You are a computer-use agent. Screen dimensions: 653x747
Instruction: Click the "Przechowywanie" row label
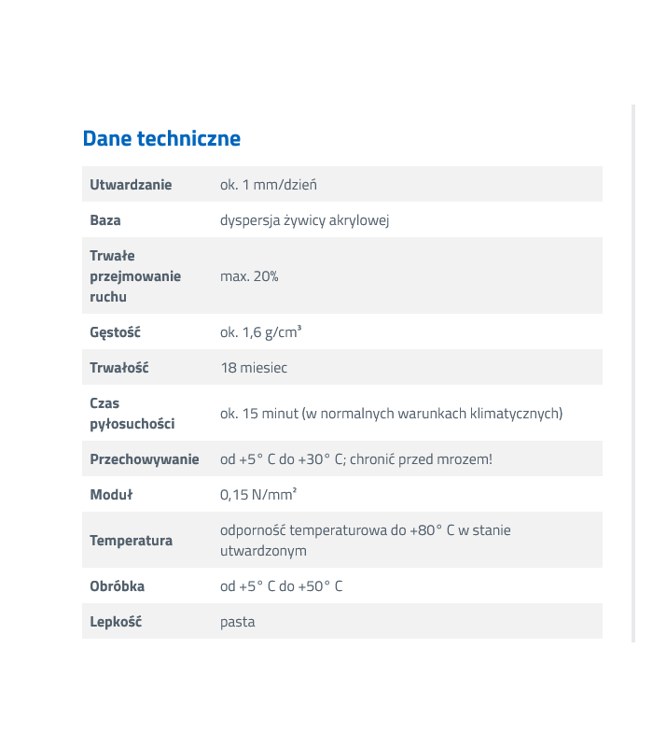tap(145, 459)
